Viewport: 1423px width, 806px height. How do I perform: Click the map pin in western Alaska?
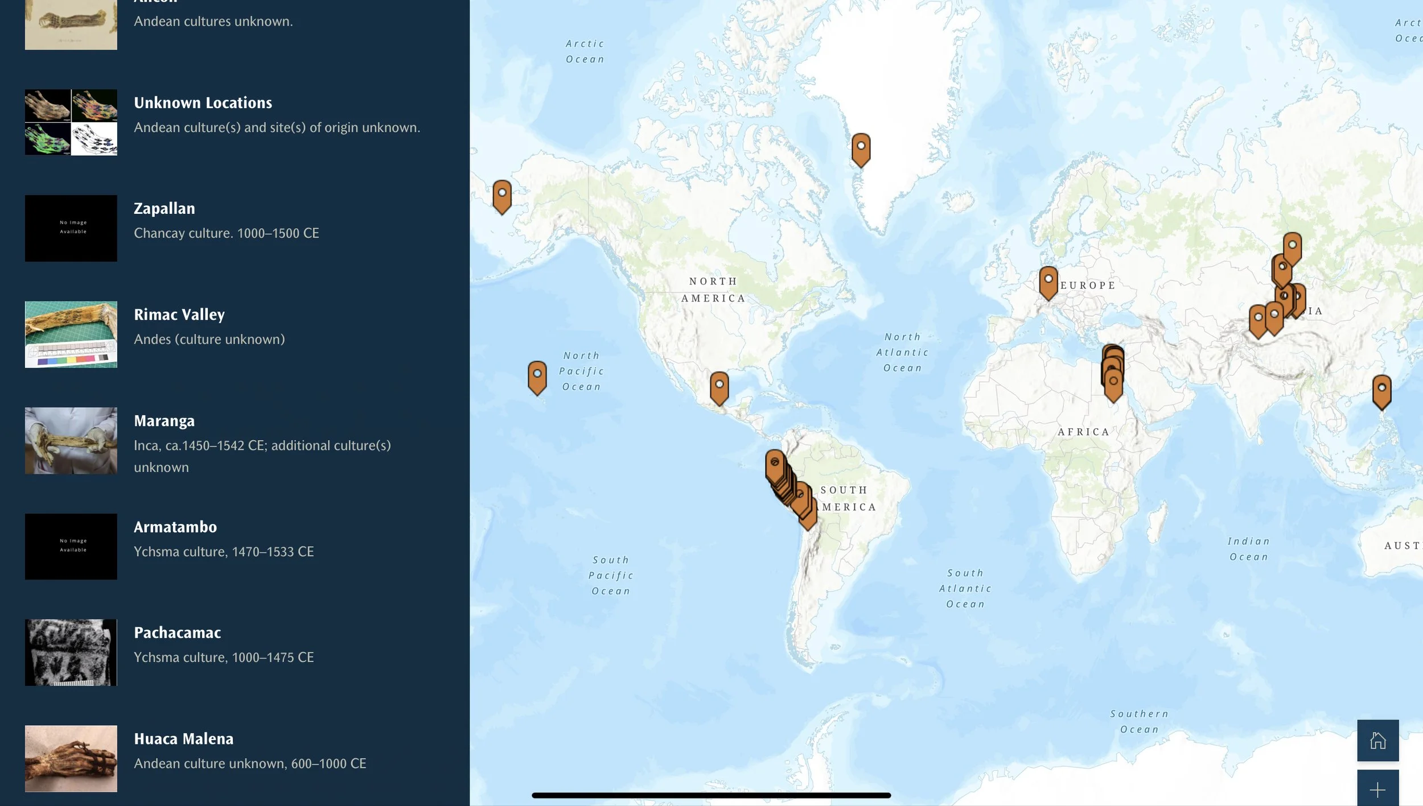[501, 195]
